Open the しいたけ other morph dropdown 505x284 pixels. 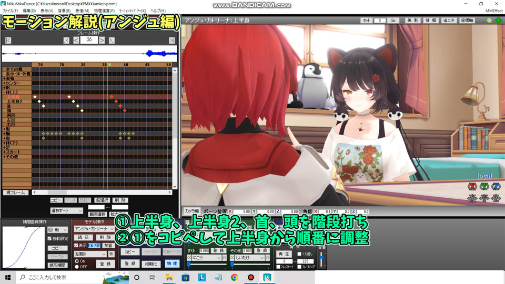[x=250, y=258]
